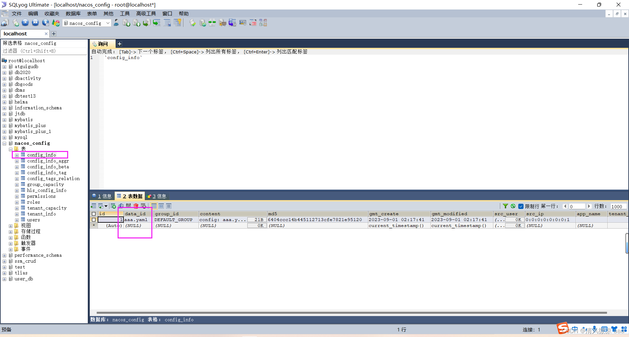Click the new connection toolbar icon
The width and height of the screenshot is (629, 337).
coord(5,23)
